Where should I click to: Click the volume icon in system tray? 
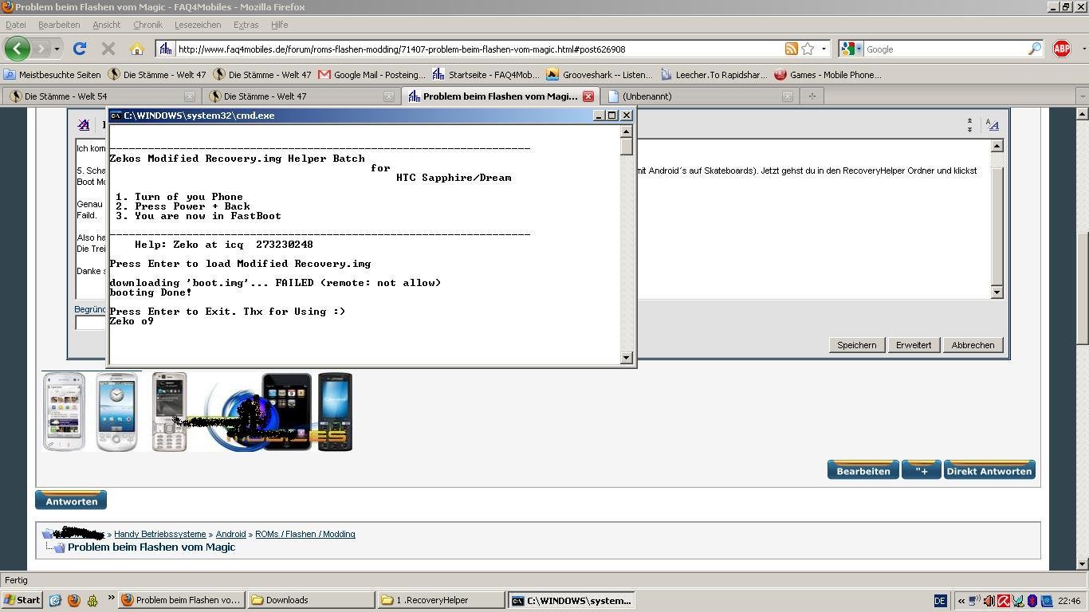pos(989,601)
